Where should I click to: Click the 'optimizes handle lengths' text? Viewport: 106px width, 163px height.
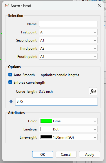point(60,75)
